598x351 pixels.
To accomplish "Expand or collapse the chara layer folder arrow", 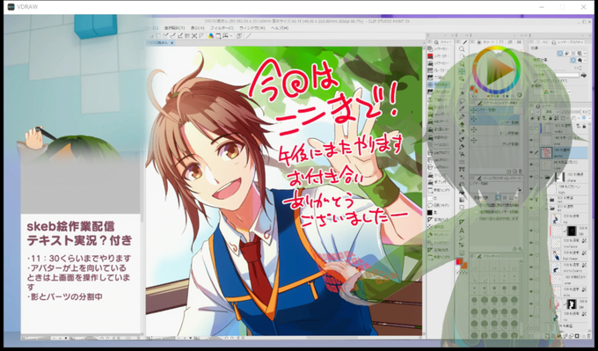I will click(543, 177).
